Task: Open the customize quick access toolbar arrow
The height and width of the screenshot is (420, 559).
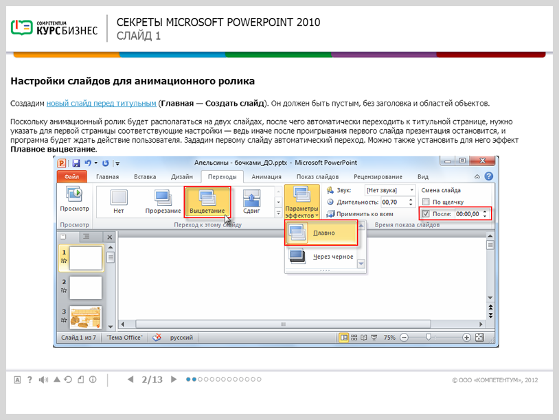Action: coord(117,163)
